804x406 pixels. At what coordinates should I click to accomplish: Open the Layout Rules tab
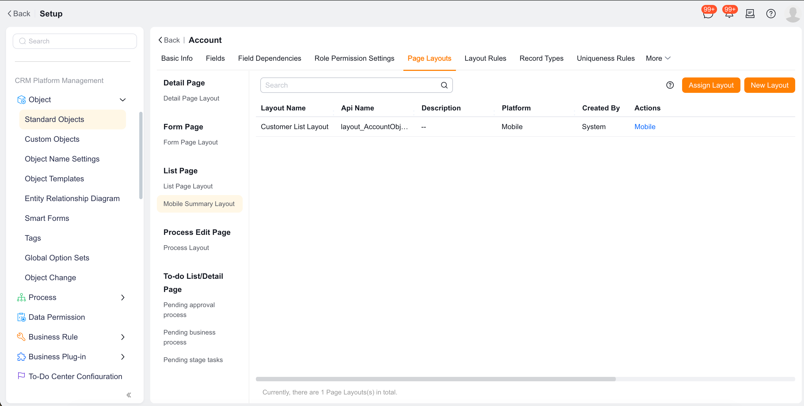(x=485, y=58)
